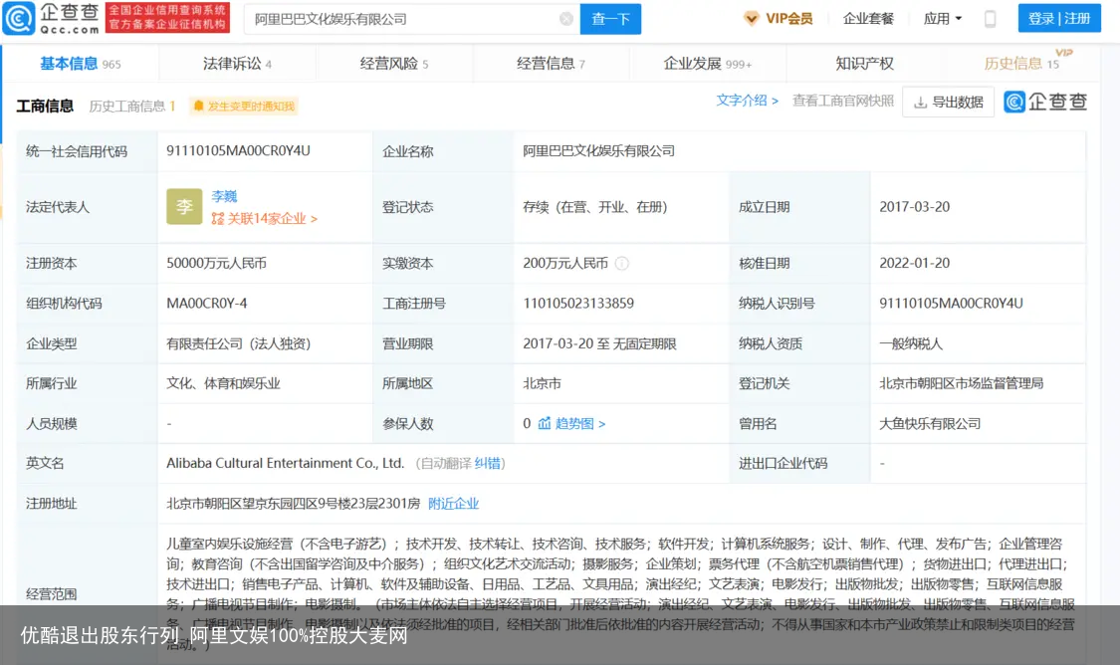The image size is (1120, 665).
Task: Expand 关联14家企业 arrow link
Action: point(265,219)
